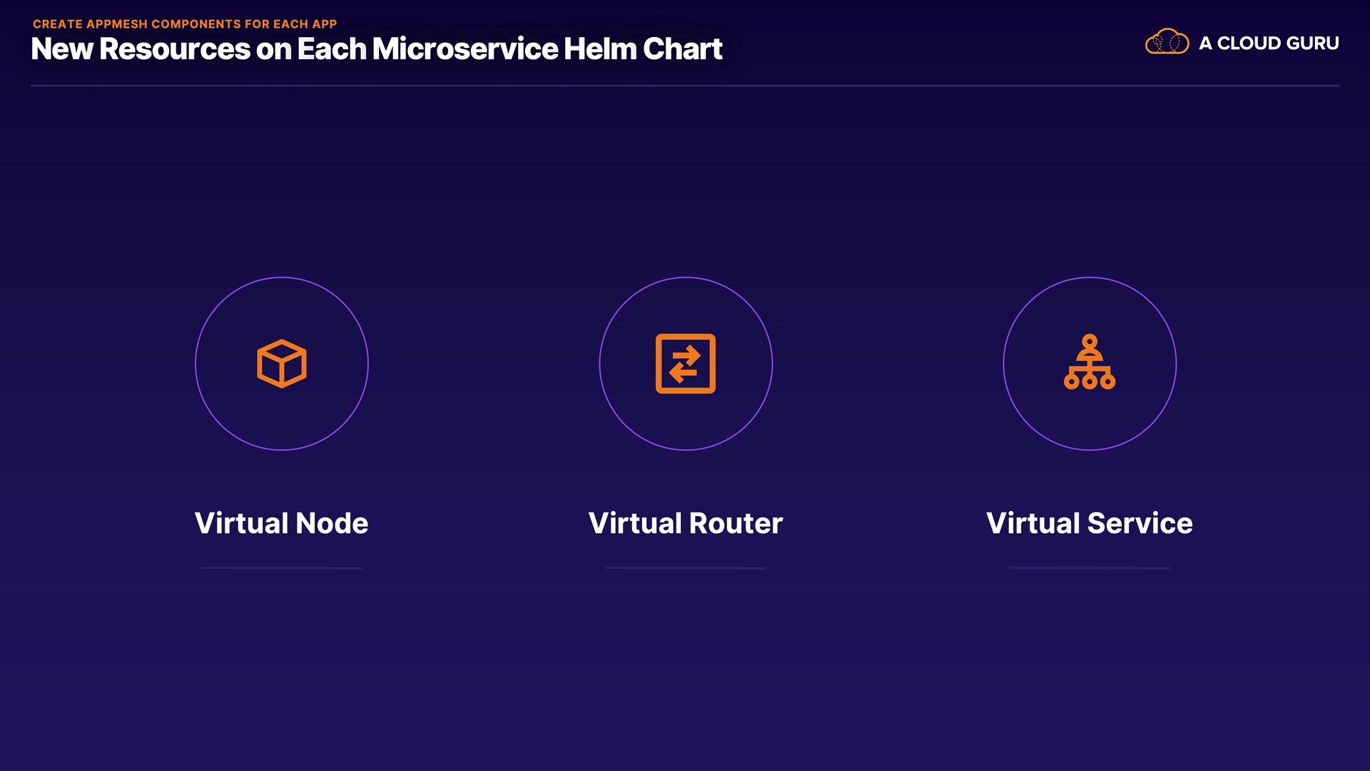Click the word "Resources" in the title
Image resolution: width=1370 pixels, height=771 pixels.
pos(175,49)
